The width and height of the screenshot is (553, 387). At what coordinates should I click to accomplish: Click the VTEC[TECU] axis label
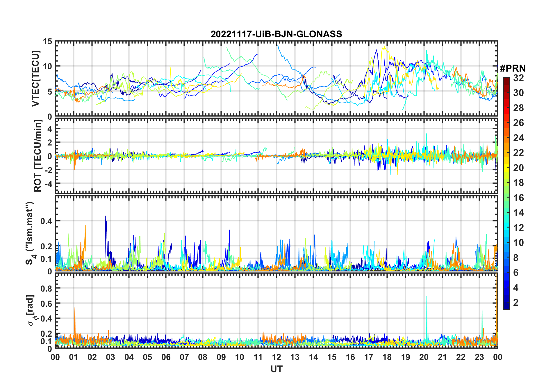[35, 79]
